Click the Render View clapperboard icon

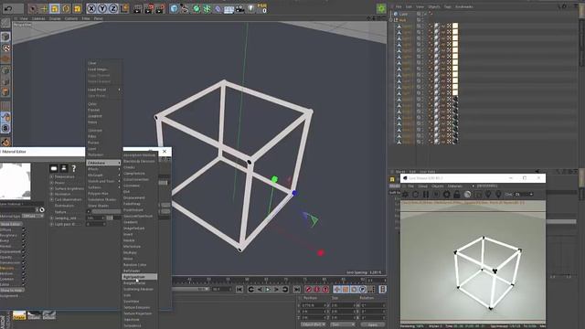pyautogui.click(x=138, y=8)
